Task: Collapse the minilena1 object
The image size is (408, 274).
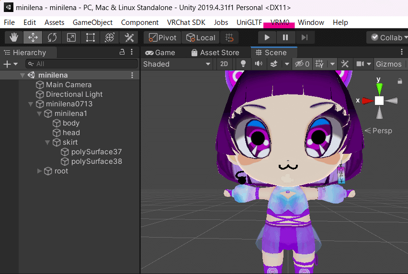Action: (x=39, y=114)
